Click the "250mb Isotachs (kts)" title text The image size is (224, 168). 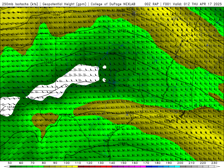20,4
